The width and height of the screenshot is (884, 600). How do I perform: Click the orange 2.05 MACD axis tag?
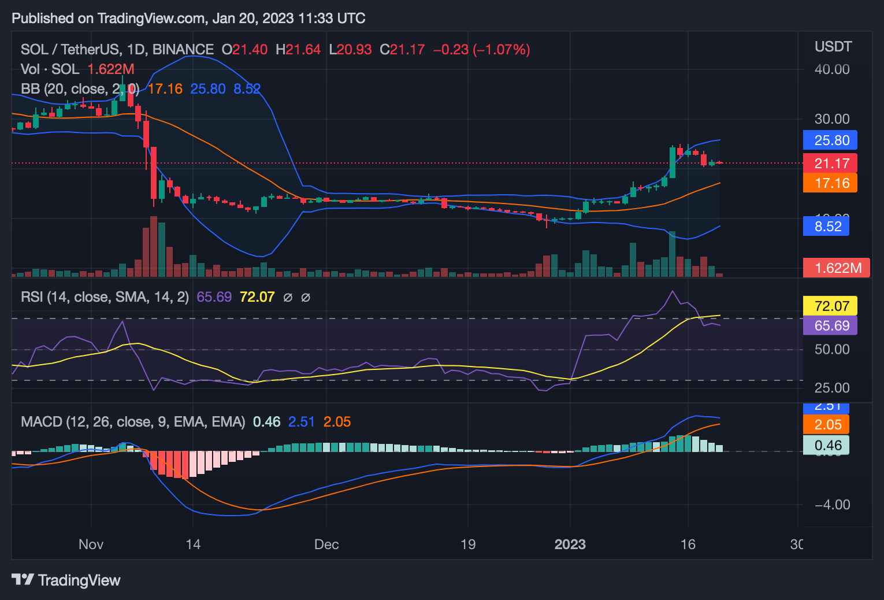pyautogui.click(x=826, y=425)
